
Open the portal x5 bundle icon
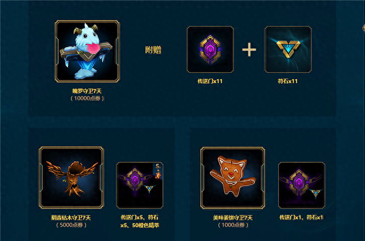(x=140, y=185)
